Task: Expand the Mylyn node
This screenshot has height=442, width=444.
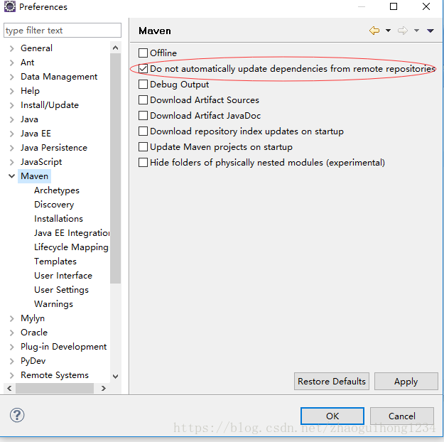Action: coord(11,318)
